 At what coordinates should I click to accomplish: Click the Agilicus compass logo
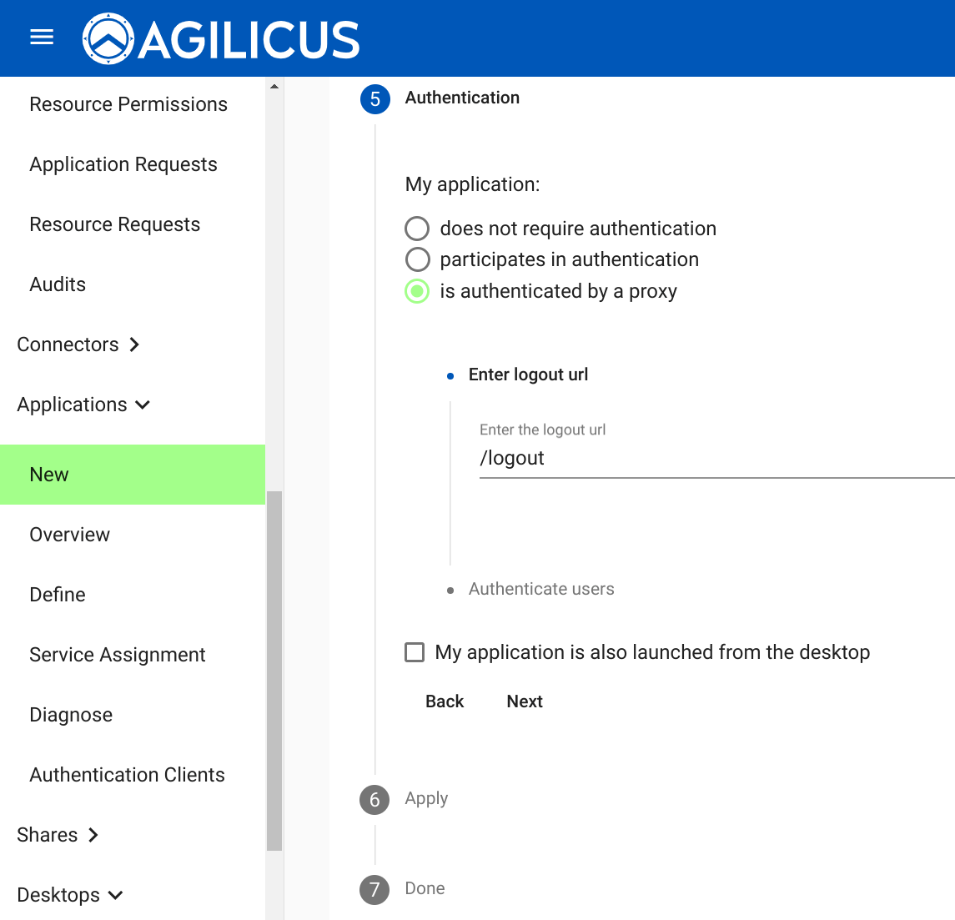(108, 38)
